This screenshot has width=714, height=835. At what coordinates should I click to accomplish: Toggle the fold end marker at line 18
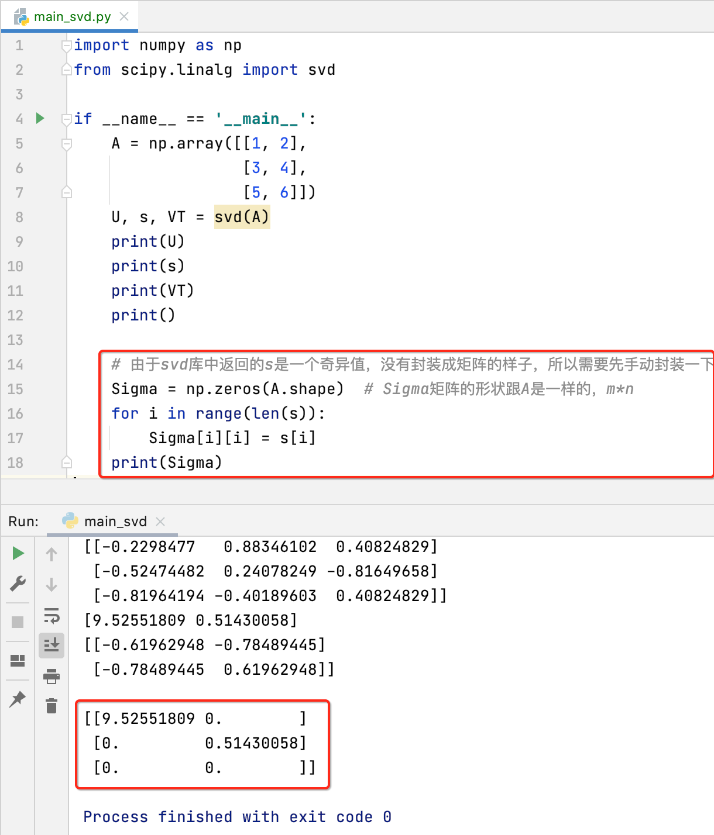(67, 463)
